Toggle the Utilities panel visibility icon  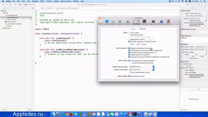pos(205,5)
